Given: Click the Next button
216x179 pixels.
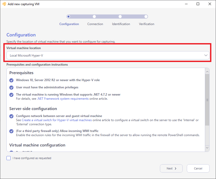Looking at the screenshot, I should pos(171,168).
